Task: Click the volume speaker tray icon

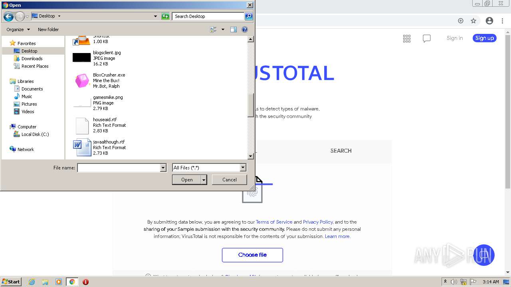Action: [454, 282]
